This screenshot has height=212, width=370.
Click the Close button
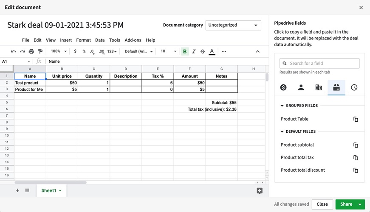[x=322, y=204]
